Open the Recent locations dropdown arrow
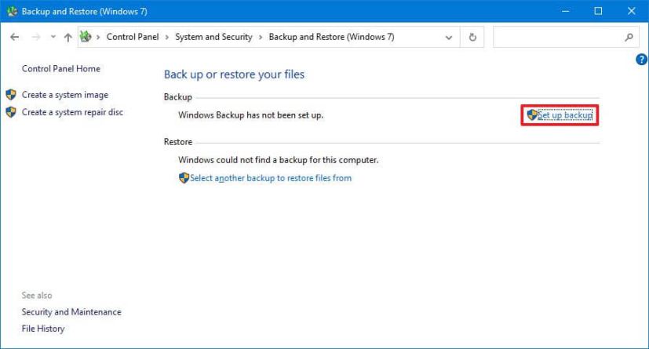 pos(53,37)
